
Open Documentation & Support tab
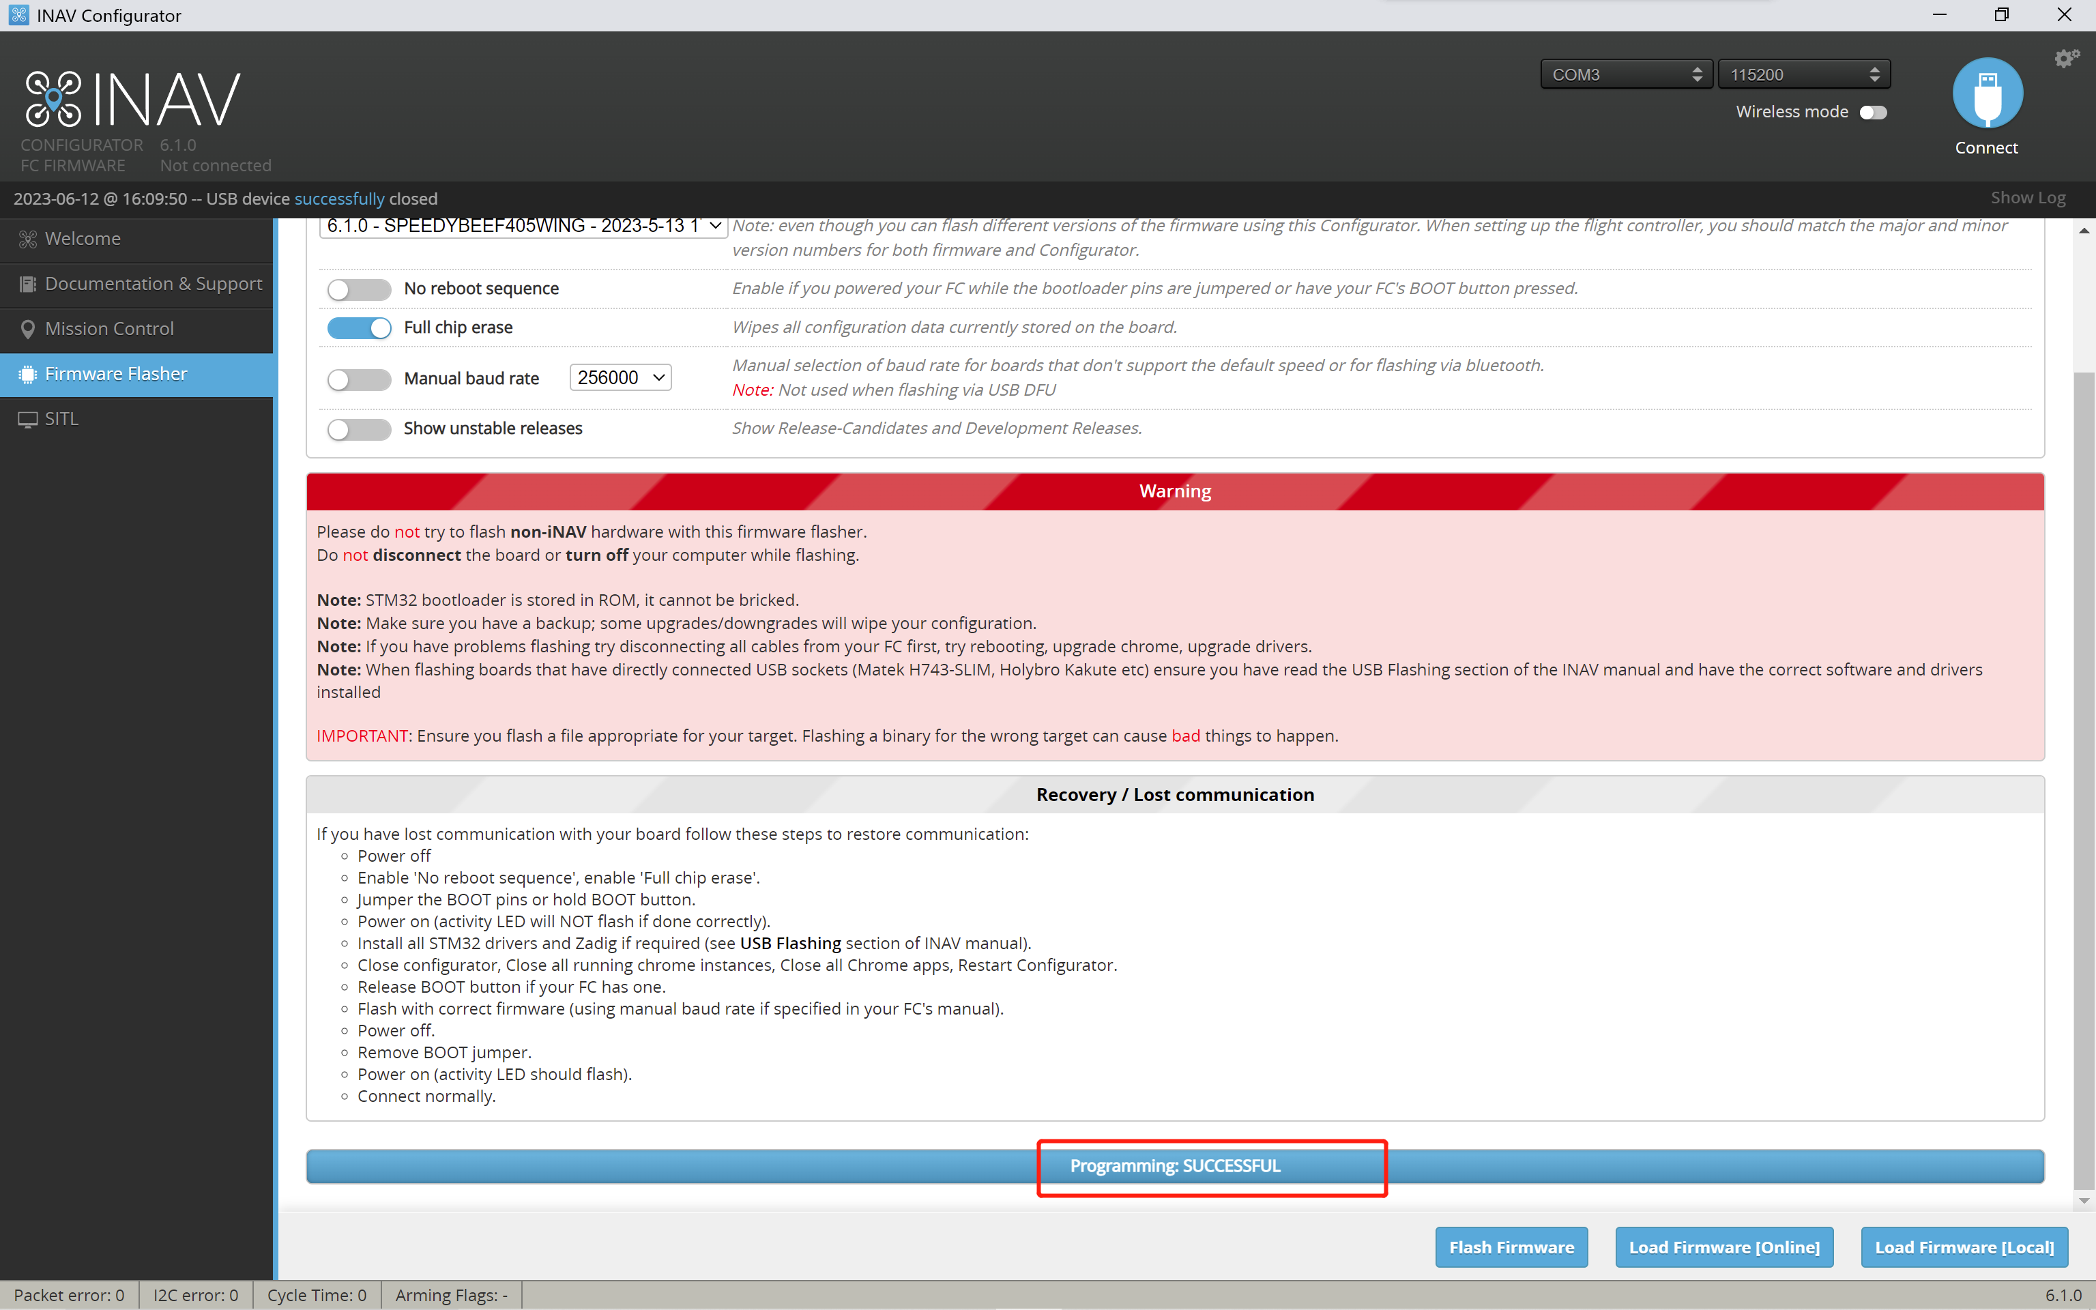click(x=137, y=285)
